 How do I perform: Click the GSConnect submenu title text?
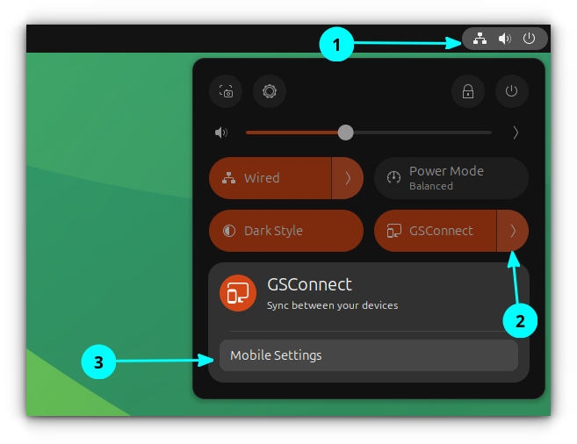[309, 285]
